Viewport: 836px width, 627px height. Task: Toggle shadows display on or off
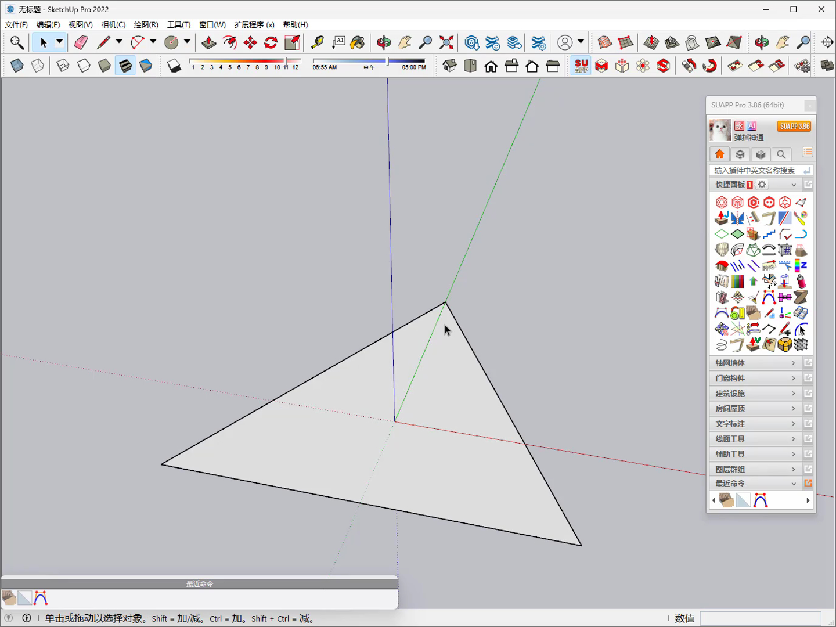click(174, 66)
